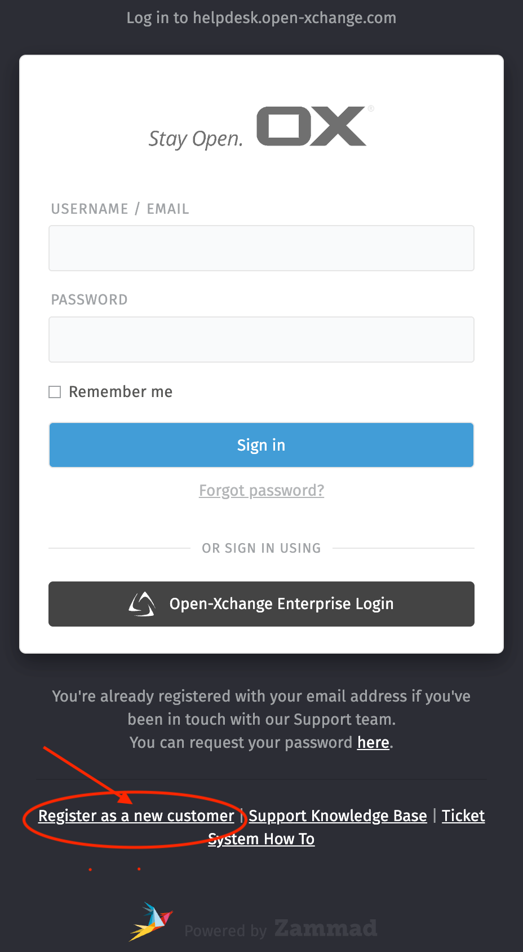Open the Forgot password? link
The height and width of the screenshot is (952, 523).
[x=261, y=491]
